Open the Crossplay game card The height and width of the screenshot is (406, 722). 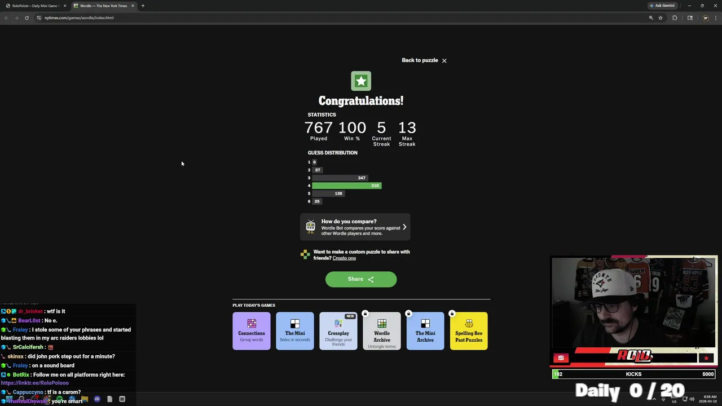click(x=338, y=331)
